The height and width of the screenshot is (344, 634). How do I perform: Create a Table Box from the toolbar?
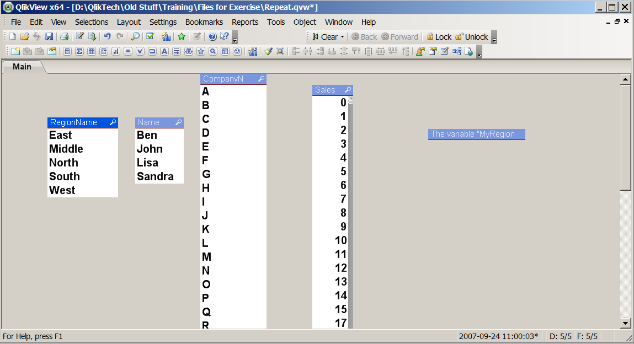click(x=92, y=51)
